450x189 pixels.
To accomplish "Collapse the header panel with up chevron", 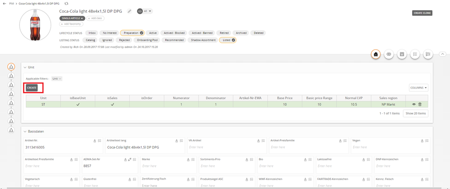I will coord(442,54).
